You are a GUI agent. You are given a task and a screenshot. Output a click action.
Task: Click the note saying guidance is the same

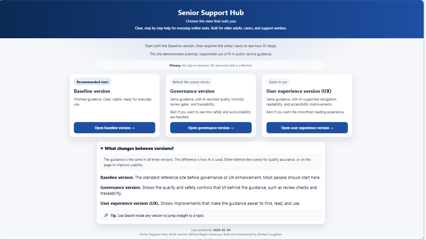click(x=211, y=162)
